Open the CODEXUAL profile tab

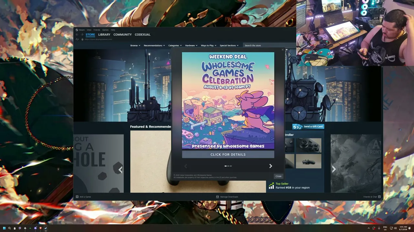[x=143, y=34]
